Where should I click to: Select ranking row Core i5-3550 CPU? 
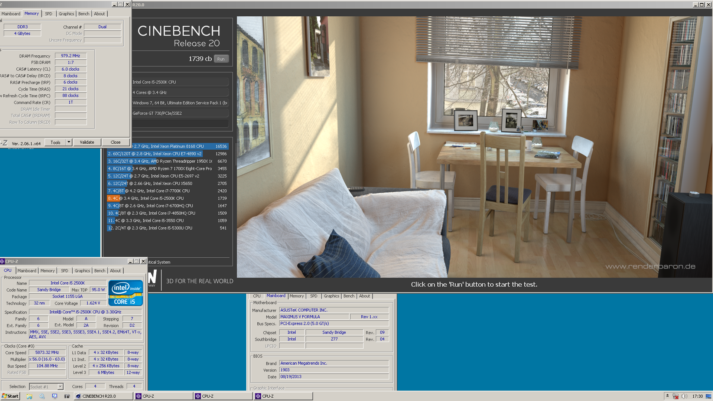point(167,221)
